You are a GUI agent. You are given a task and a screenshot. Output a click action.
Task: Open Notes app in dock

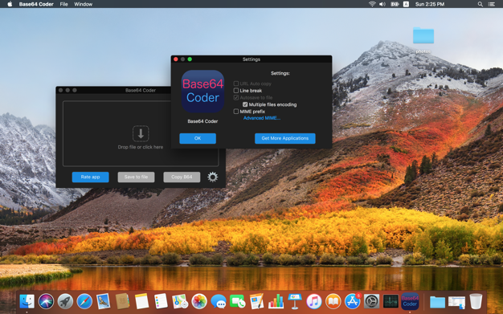tap(141, 301)
